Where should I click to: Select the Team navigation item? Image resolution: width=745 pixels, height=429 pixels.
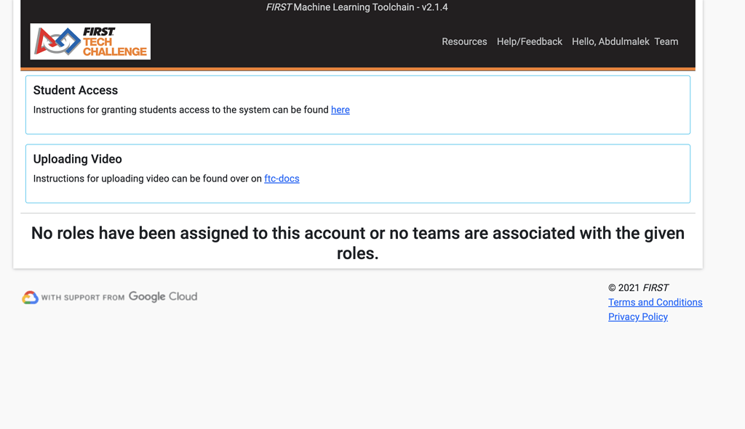tap(666, 41)
